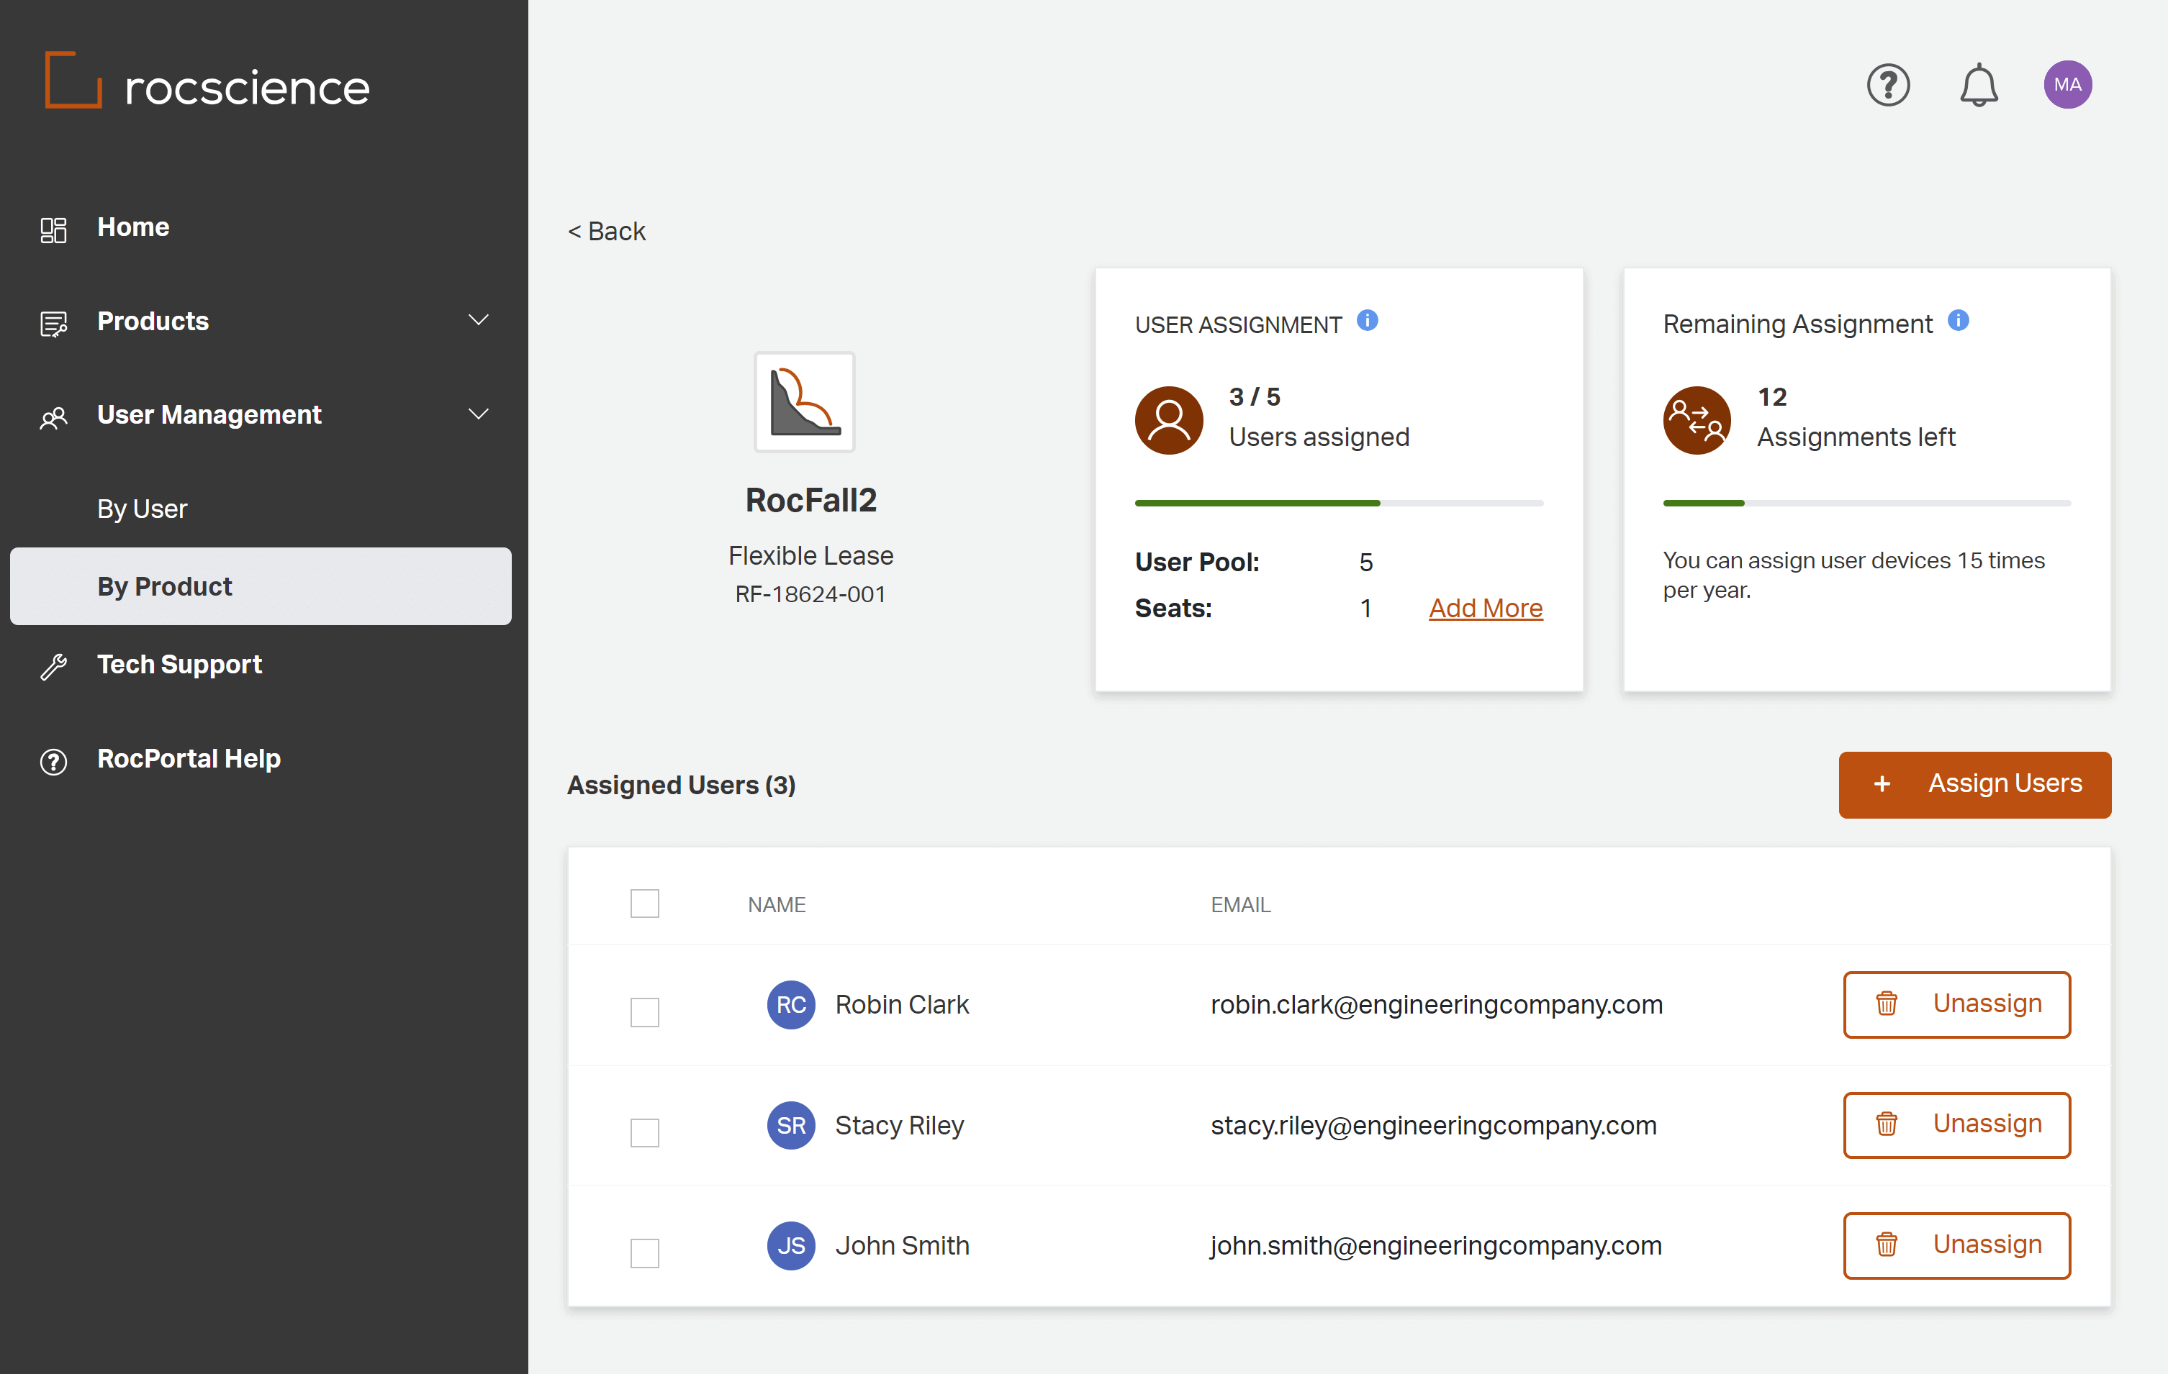Click john.smith@engineeringcompany.com email
Image resolution: width=2168 pixels, height=1374 pixels.
(1436, 1246)
